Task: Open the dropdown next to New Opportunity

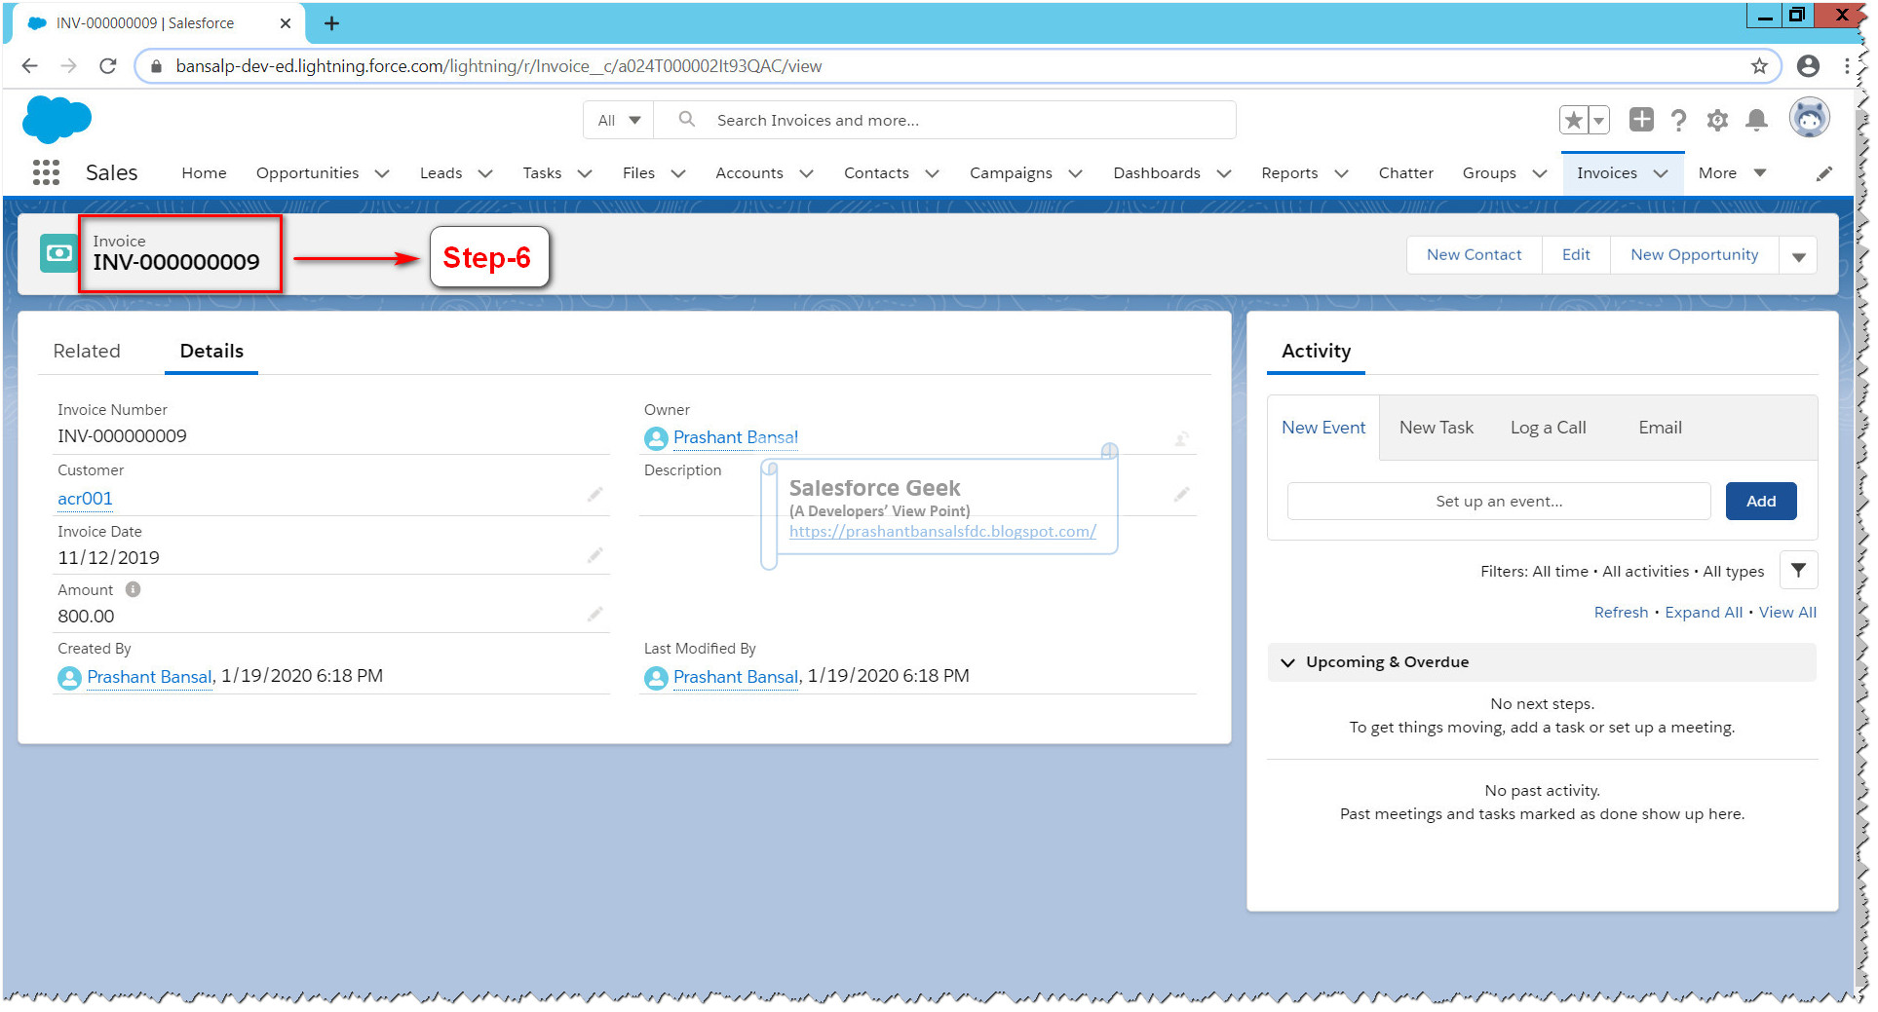Action: (x=1798, y=254)
